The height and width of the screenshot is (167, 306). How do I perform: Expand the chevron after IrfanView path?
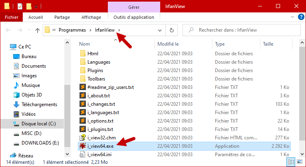[x=119, y=30]
